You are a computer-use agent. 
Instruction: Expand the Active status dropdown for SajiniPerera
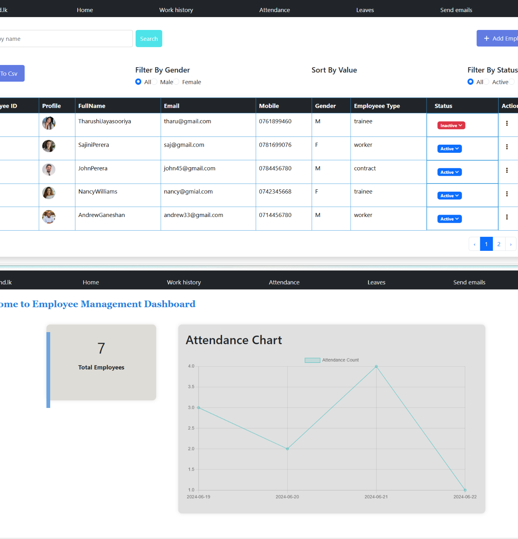(450, 149)
